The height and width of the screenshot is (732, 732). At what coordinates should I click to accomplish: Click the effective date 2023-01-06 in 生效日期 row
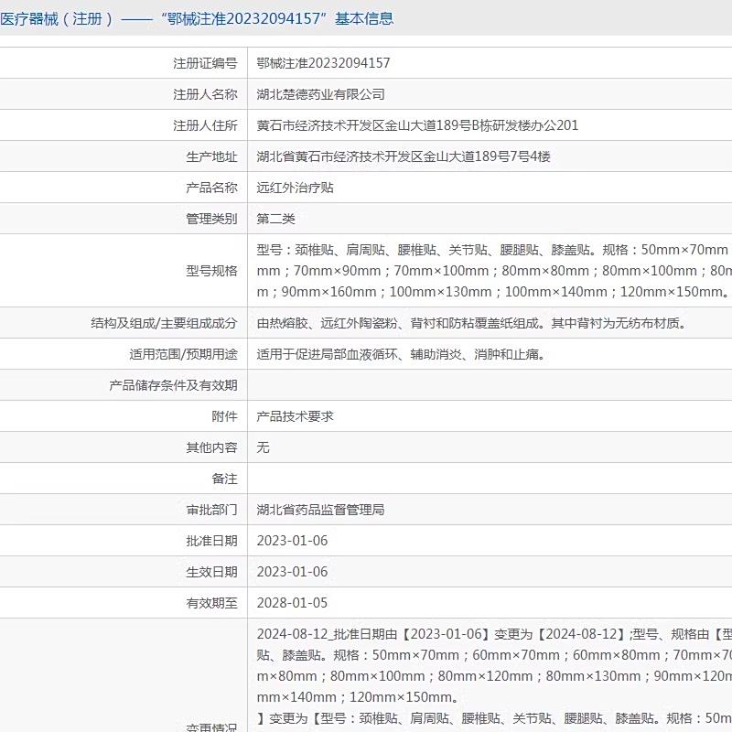click(x=292, y=572)
